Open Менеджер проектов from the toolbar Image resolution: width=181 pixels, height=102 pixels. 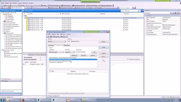(x=79, y=5)
